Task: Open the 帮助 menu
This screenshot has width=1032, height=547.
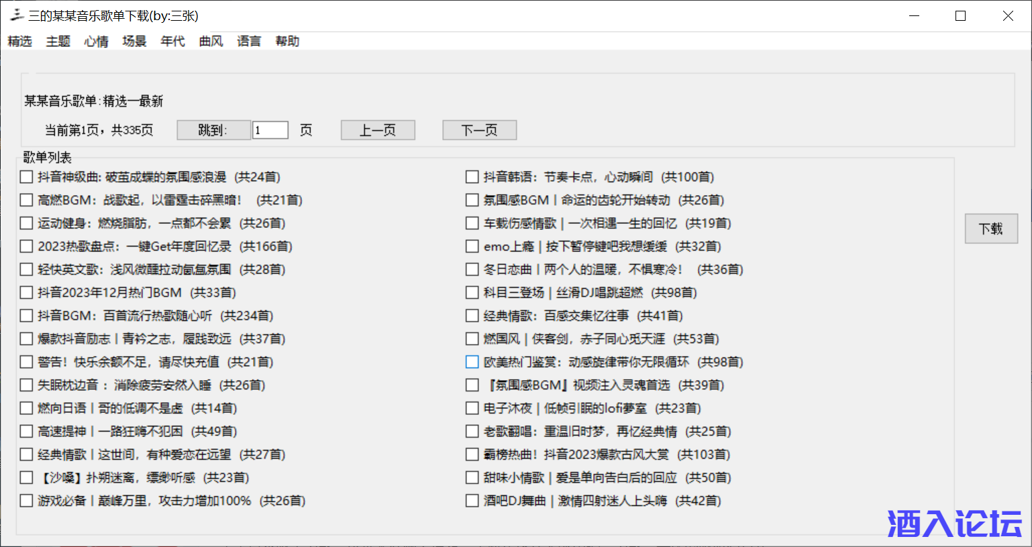Action: [x=287, y=42]
